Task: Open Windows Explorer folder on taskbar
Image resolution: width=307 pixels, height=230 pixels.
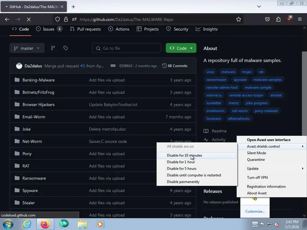Action: [82, 224]
